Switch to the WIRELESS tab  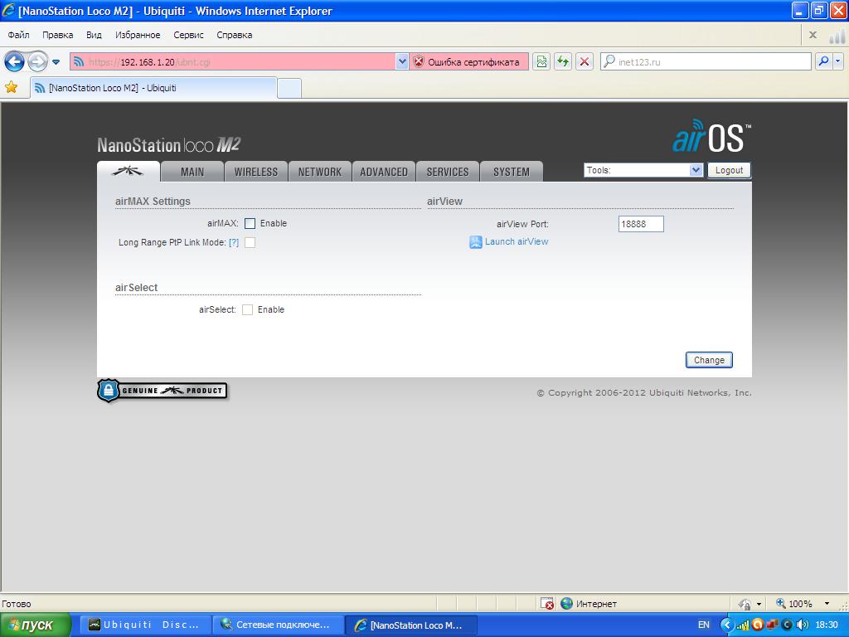(256, 172)
